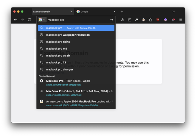196x137 pixels.
Task: Open 'MacBook Pro - Tech Specs - Apple' result
Action: click(76, 82)
